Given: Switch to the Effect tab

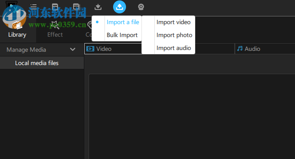Looking at the screenshot, I should (x=55, y=30).
